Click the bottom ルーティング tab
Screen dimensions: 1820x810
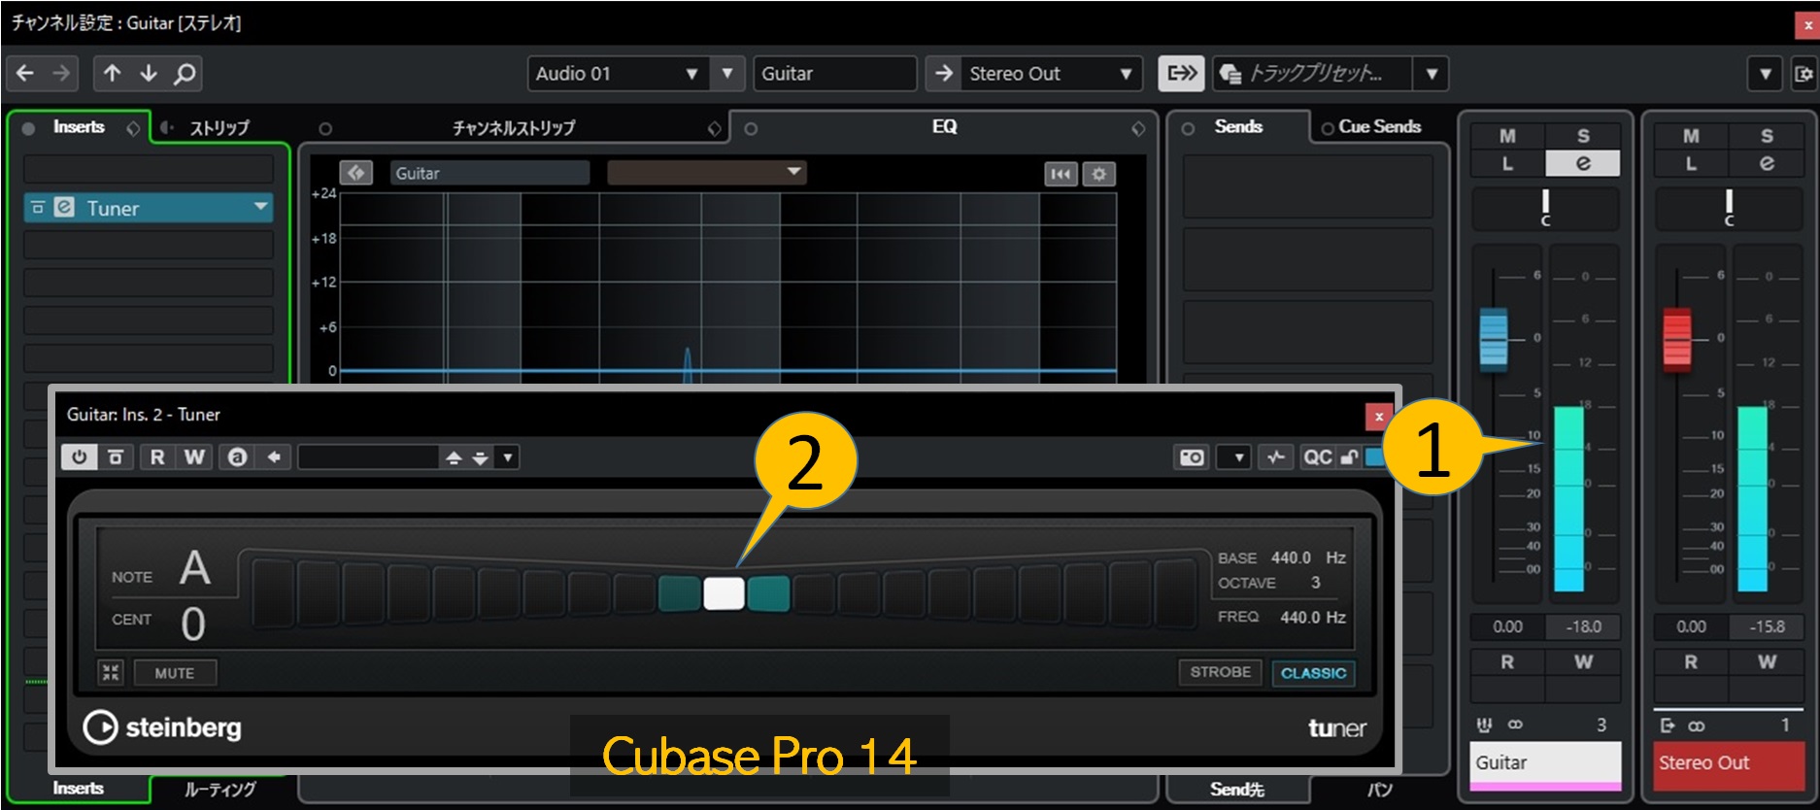pos(220,789)
